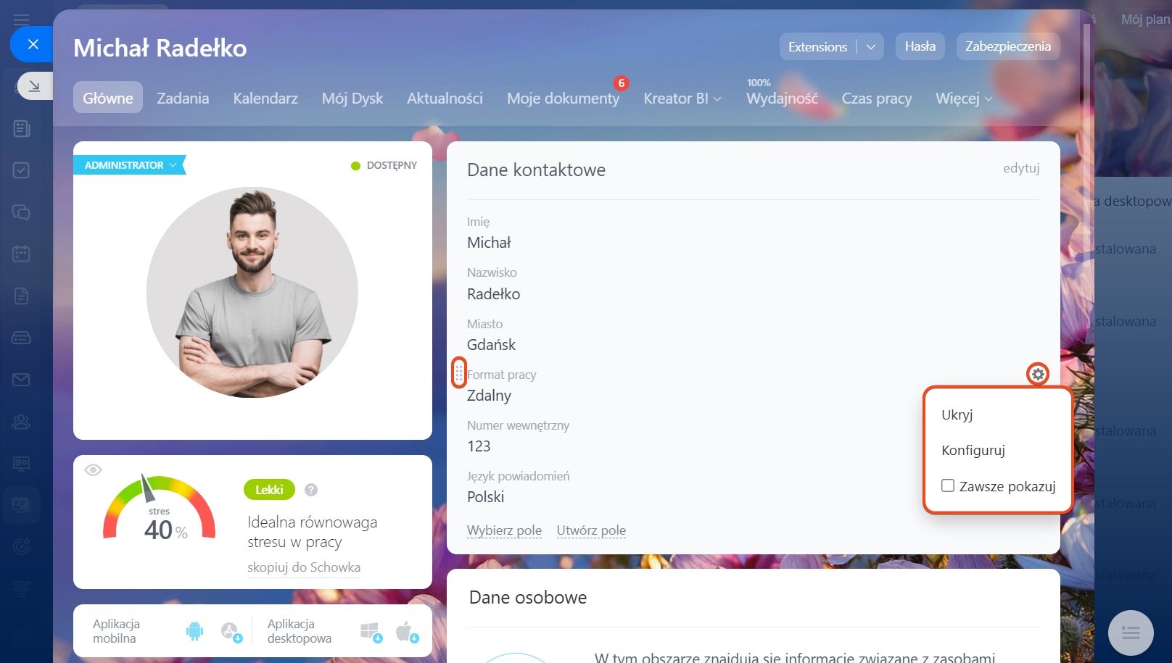This screenshot has width=1172, height=663.
Task: Open the Chat bubbles icon in sidebar
Action: pyautogui.click(x=22, y=212)
